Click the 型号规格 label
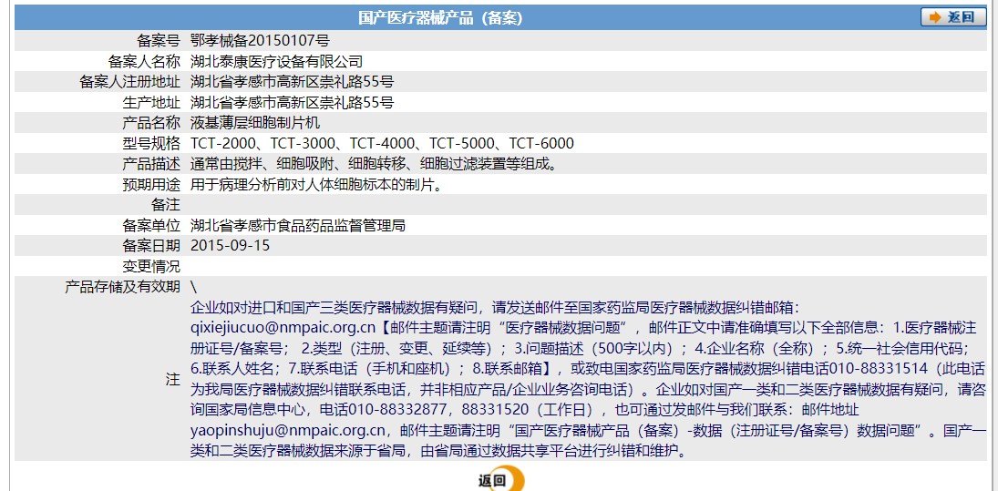 pos(151,143)
